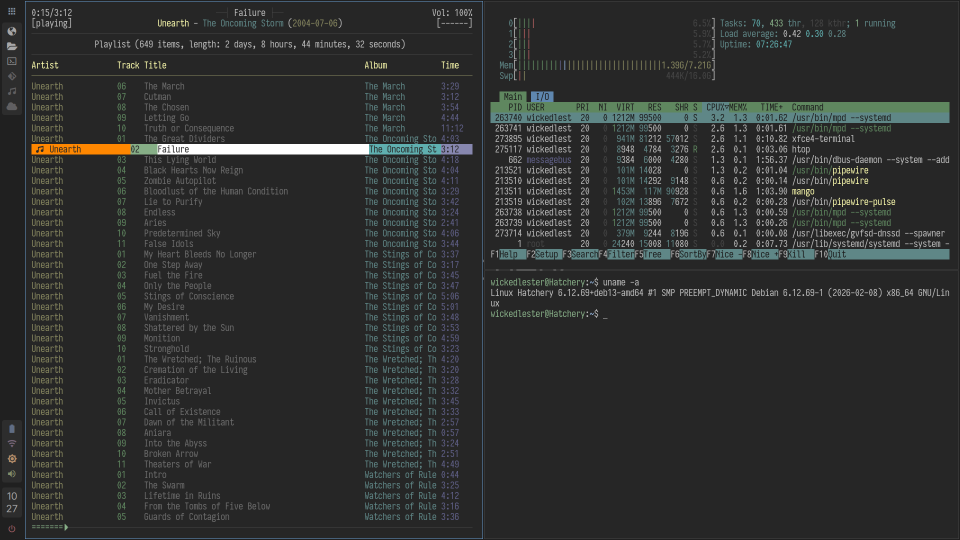Open the cloud icon in sidebar
Viewport: 960px width, 540px height.
click(12, 106)
